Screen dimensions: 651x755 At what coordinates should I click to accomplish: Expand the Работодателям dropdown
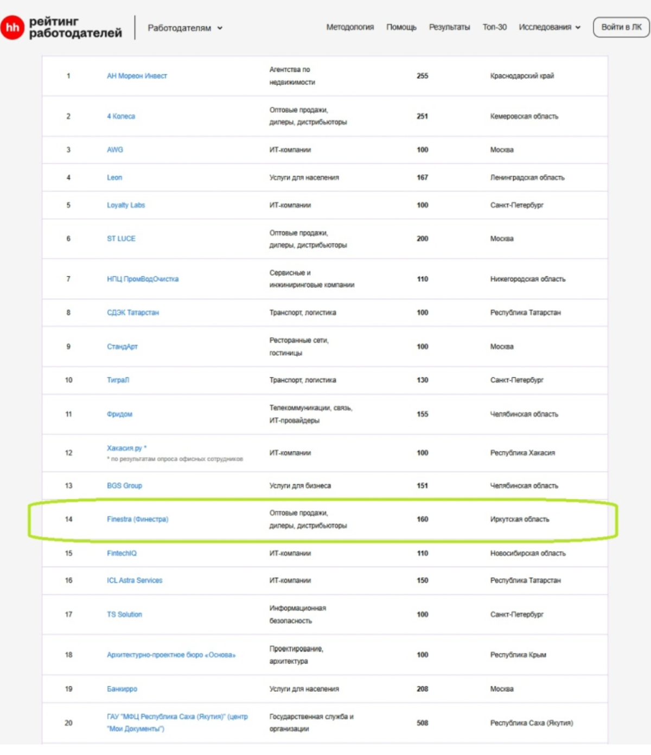185,28
